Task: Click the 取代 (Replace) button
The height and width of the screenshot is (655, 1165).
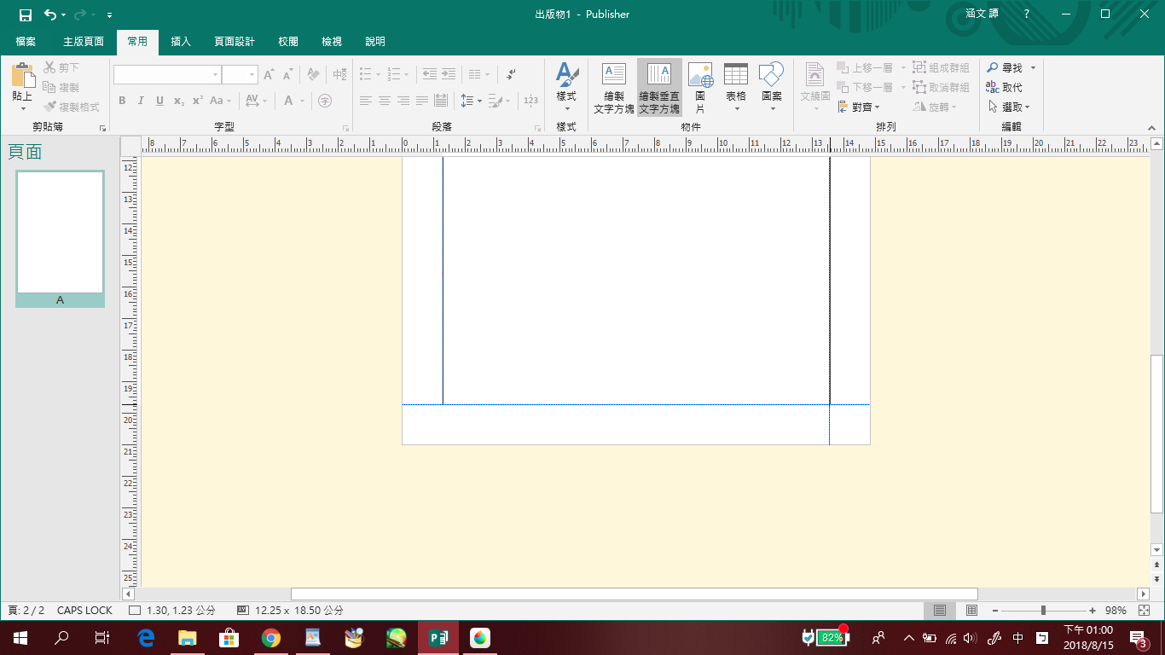Action: (x=1005, y=88)
